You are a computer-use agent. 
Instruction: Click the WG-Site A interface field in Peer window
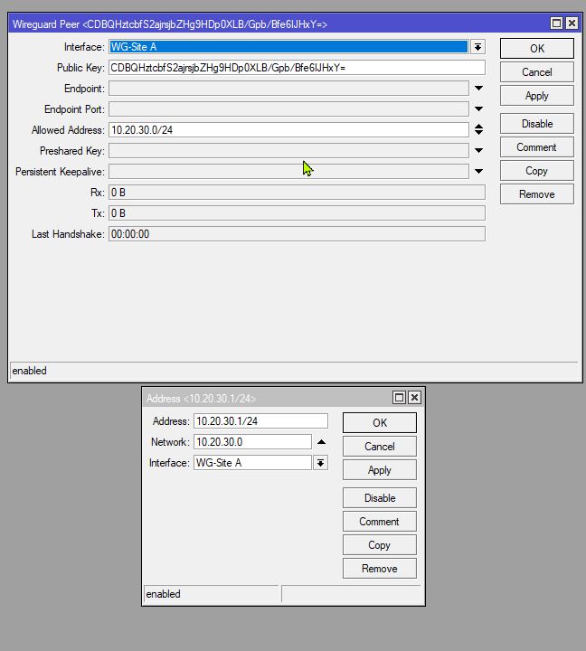point(288,47)
